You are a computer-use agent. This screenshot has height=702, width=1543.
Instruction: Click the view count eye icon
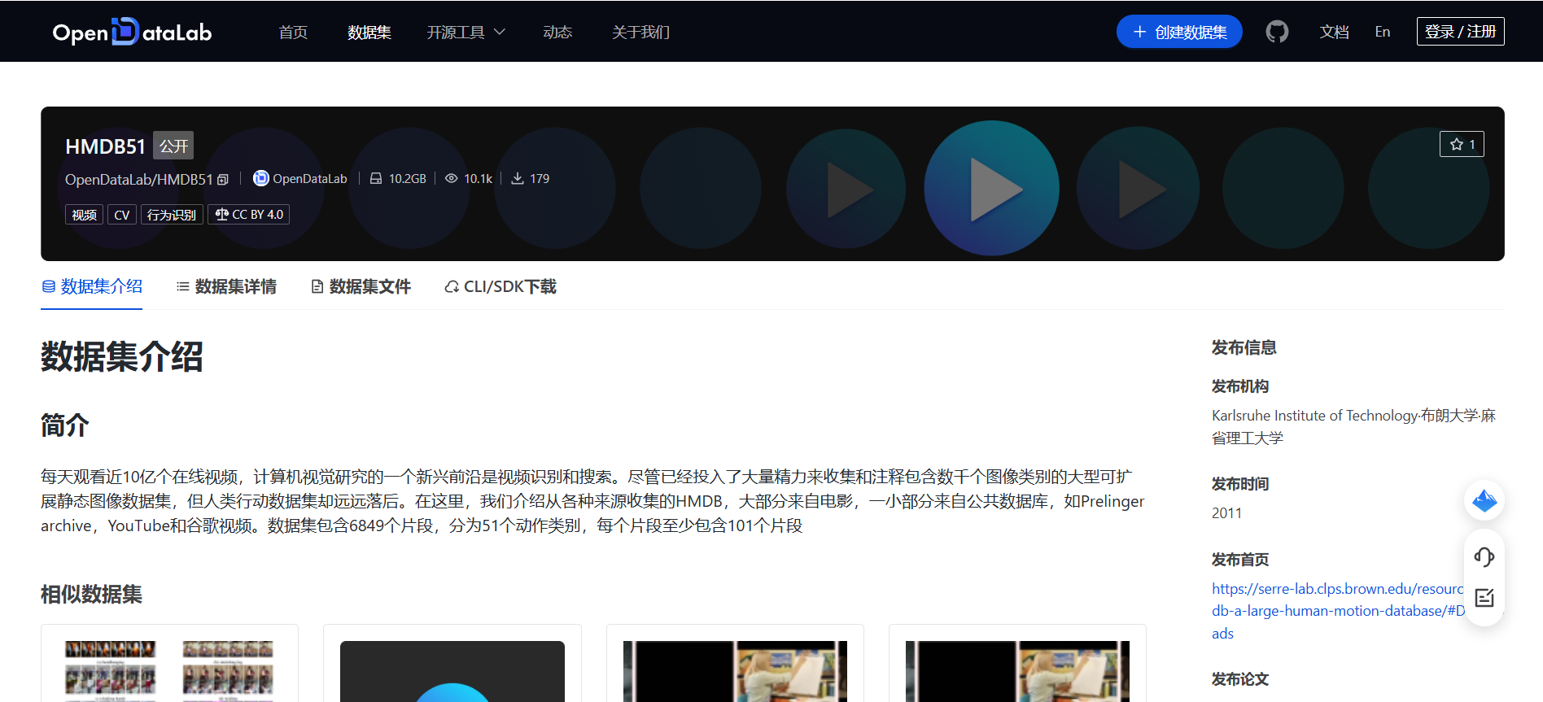tap(451, 178)
